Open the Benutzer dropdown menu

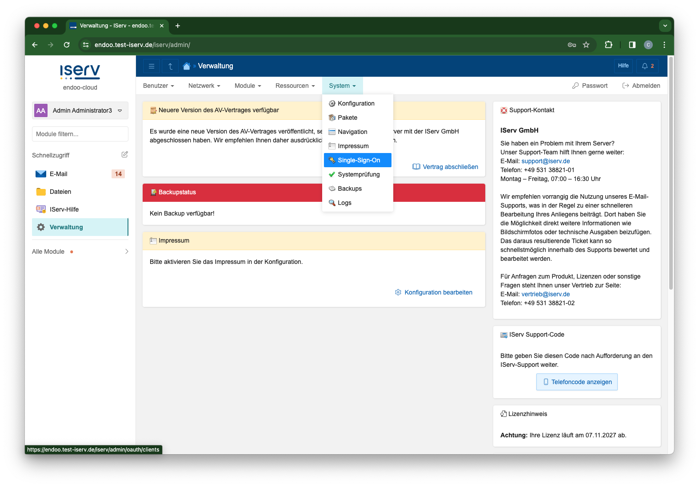point(159,86)
